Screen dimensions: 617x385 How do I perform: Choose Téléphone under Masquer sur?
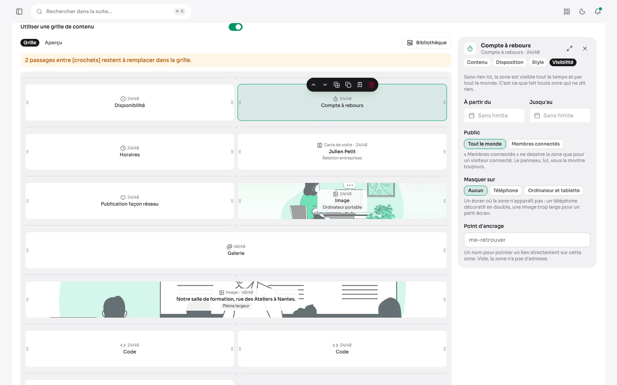point(506,191)
